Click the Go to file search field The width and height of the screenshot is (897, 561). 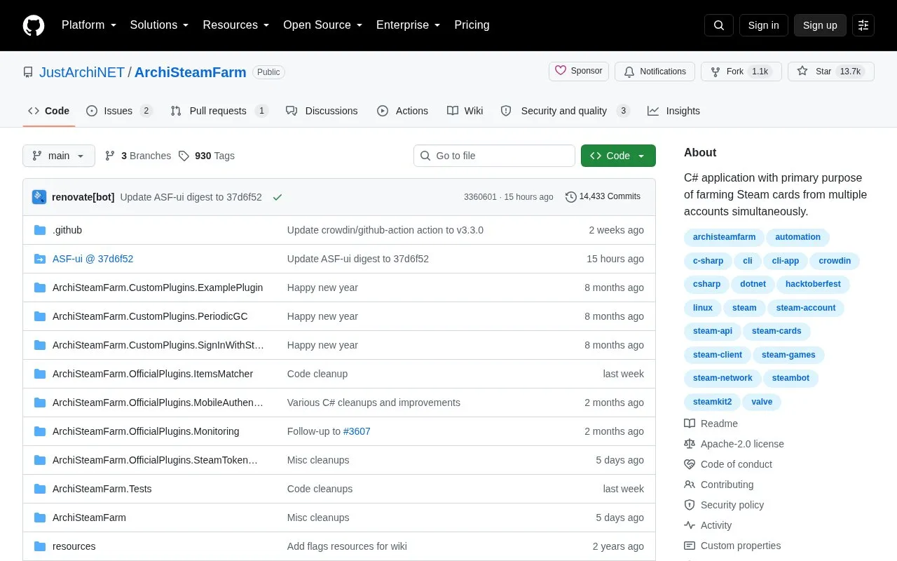(494, 156)
